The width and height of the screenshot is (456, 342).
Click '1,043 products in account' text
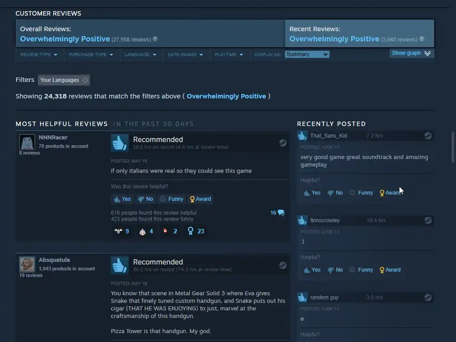67,269
